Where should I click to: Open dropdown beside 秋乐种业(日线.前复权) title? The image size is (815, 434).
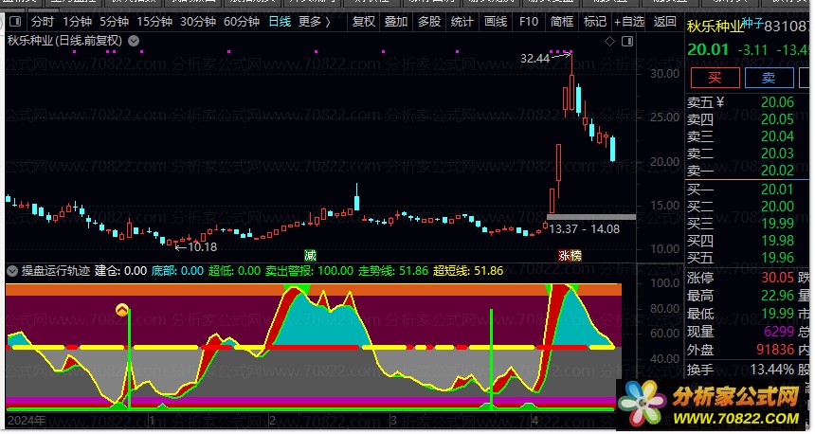(134, 41)
